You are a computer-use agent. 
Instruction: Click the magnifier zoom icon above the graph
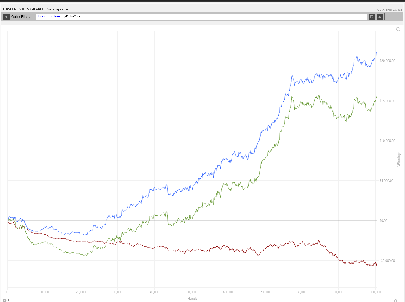tap(398, 29)
